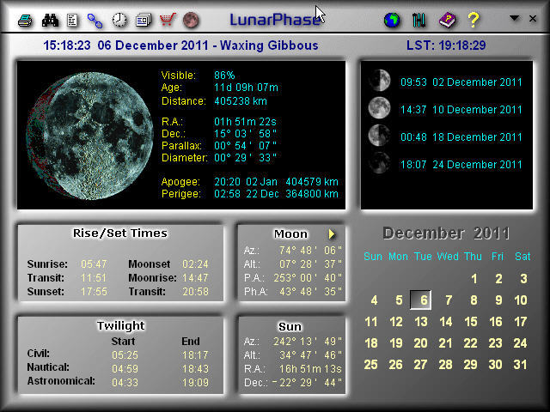Open the title bar dropdown arrow

click(515, 18)
